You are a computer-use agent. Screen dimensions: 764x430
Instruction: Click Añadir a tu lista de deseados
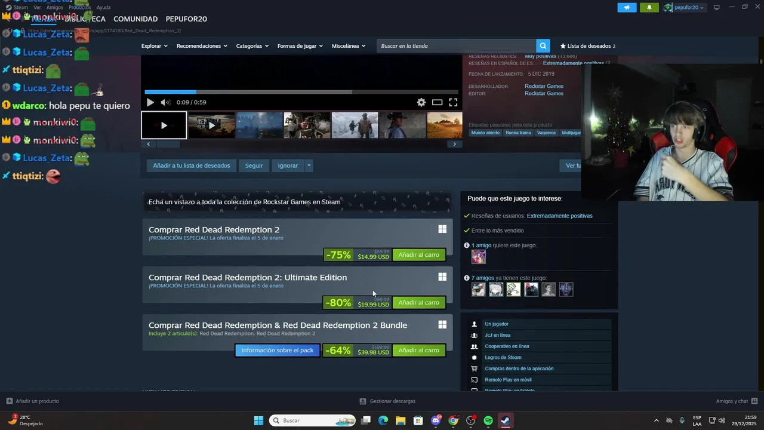(192, 165)
